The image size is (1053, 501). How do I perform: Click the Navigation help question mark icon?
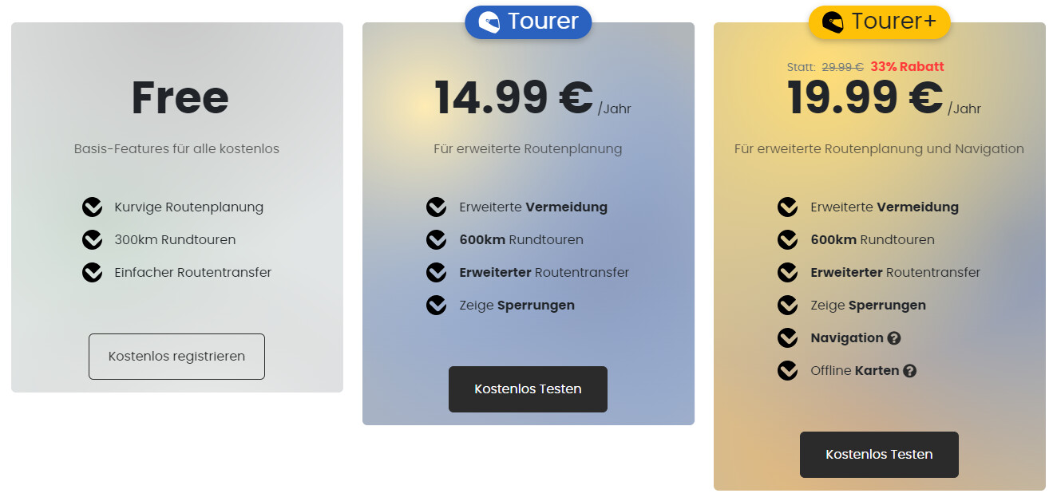[x=894, y=338]
